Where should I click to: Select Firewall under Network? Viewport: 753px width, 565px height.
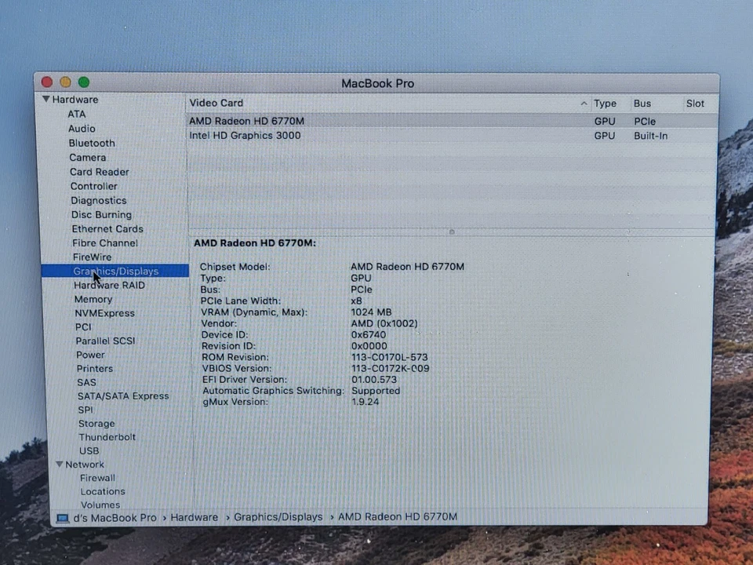(97, 477)
